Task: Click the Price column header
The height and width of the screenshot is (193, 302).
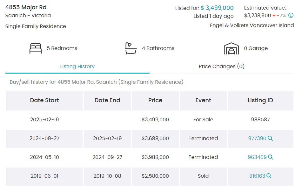Action: 155,100
